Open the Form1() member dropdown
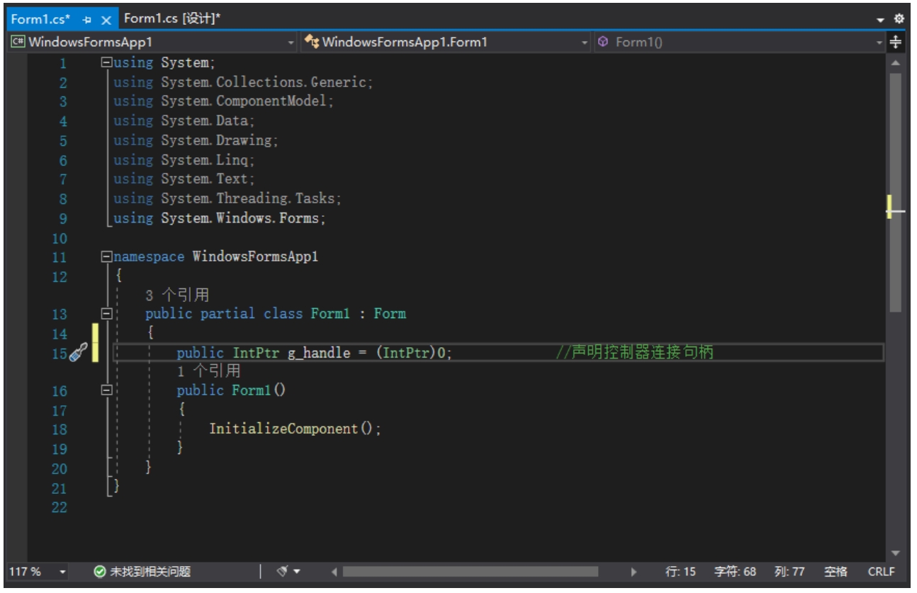 (x=740, y=43)
